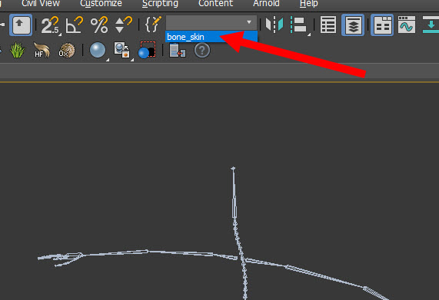Open the Arnold menu
This screenshot has width=439, height=300.
(266, 3)
